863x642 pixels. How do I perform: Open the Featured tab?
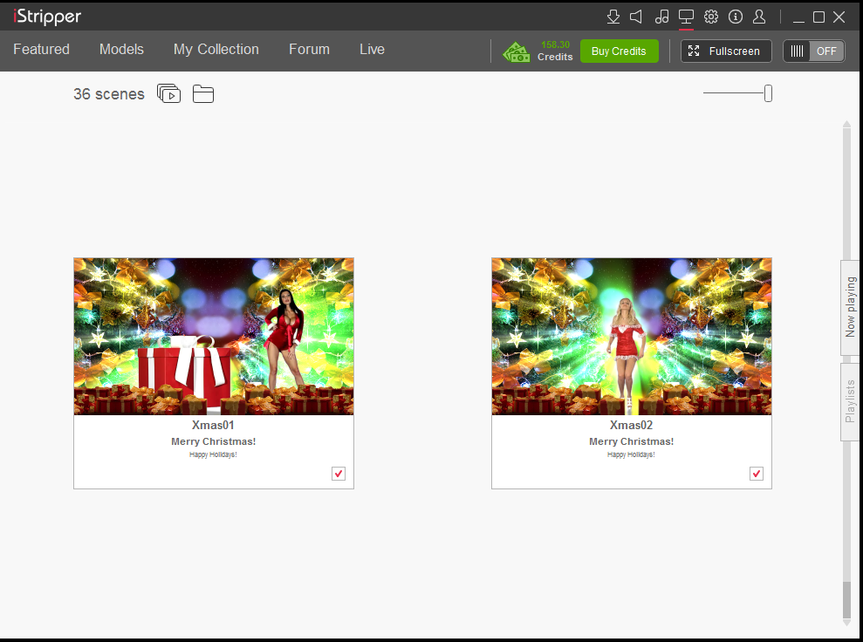click(41, 50)
